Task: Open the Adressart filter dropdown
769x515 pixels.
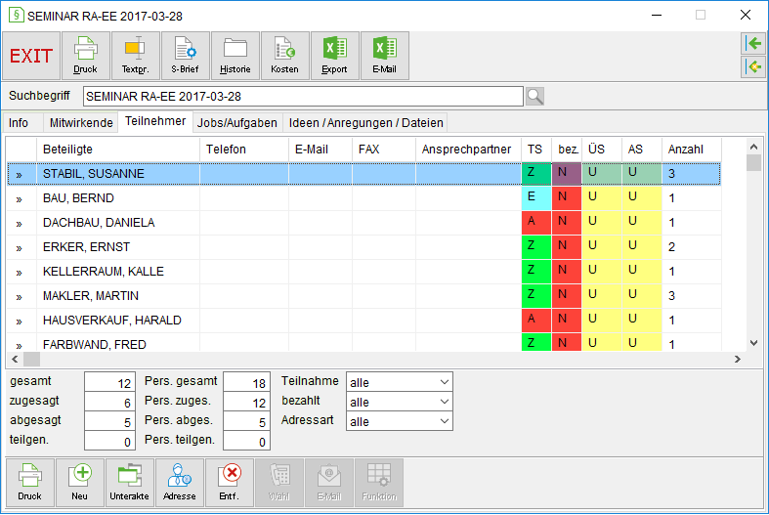Action: click(x=400, y=421)
